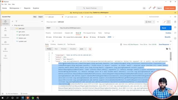Collapse the blog-app-apis collection

(x=12, y=25)
